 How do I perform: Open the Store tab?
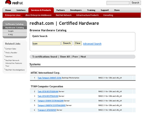click(x=117, y=10)
